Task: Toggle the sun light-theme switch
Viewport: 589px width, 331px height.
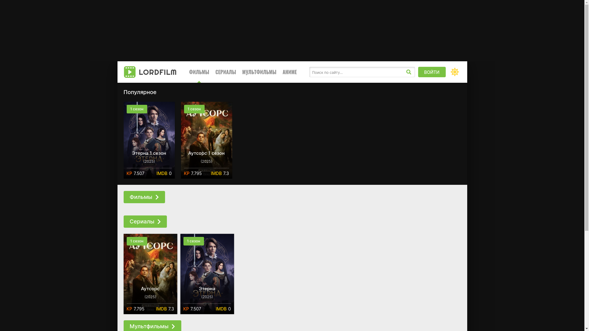Action: (455, 72)
